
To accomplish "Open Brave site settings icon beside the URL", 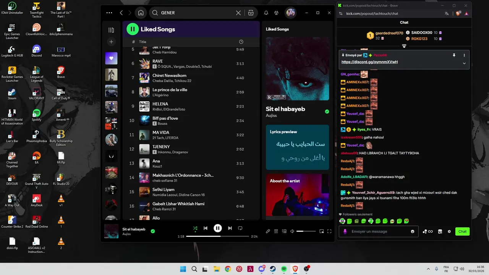I will click(x=341, y=13).
